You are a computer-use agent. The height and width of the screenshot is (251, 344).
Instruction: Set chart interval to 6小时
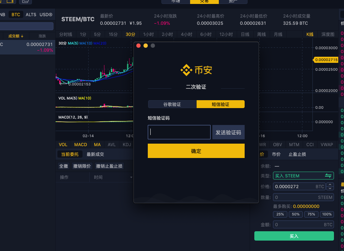coord(206,34)
